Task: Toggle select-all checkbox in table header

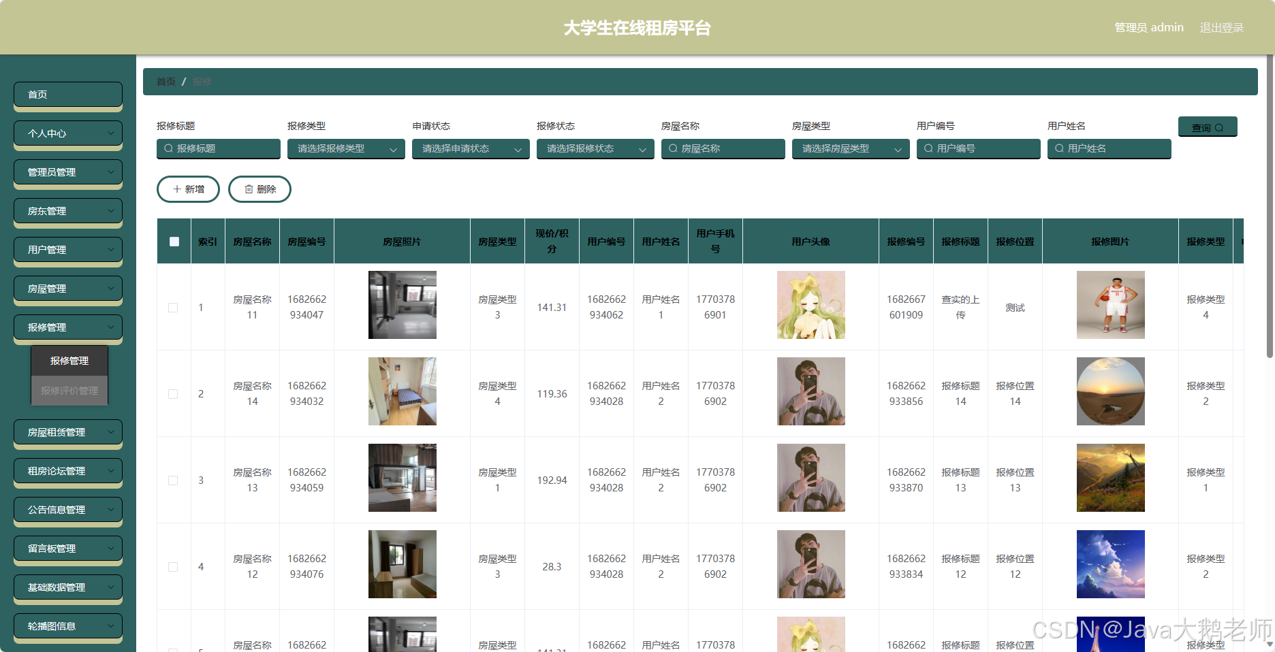Action: 174,242
